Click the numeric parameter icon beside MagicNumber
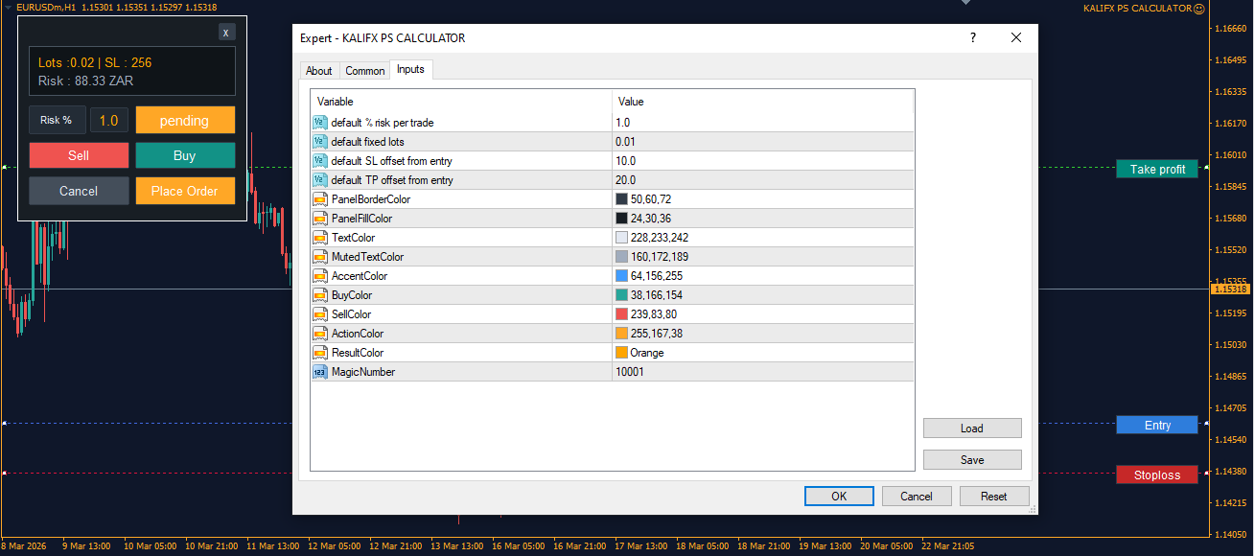1255x556 pixels. click(x=320, y=371)
